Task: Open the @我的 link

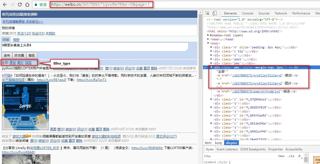Action: pyautogui.click(x=50, y=33)
